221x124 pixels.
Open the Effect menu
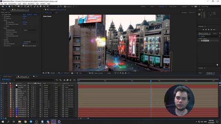coord(25,4)
